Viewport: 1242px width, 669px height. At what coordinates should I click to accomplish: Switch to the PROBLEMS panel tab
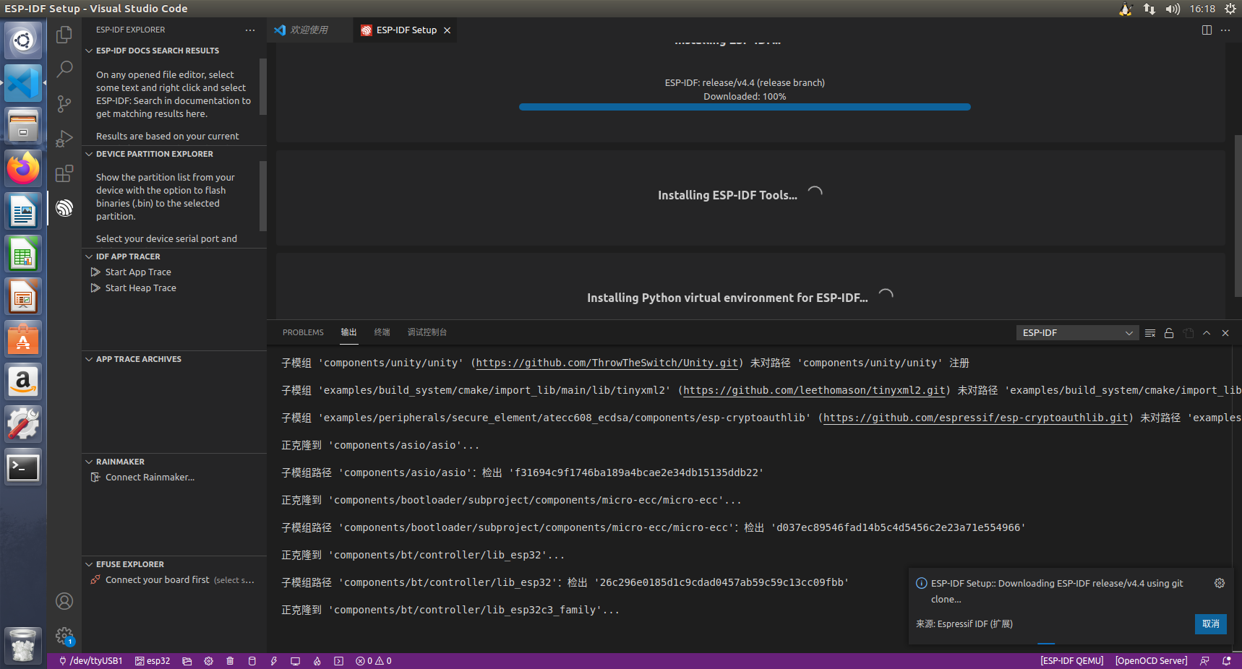303,332
